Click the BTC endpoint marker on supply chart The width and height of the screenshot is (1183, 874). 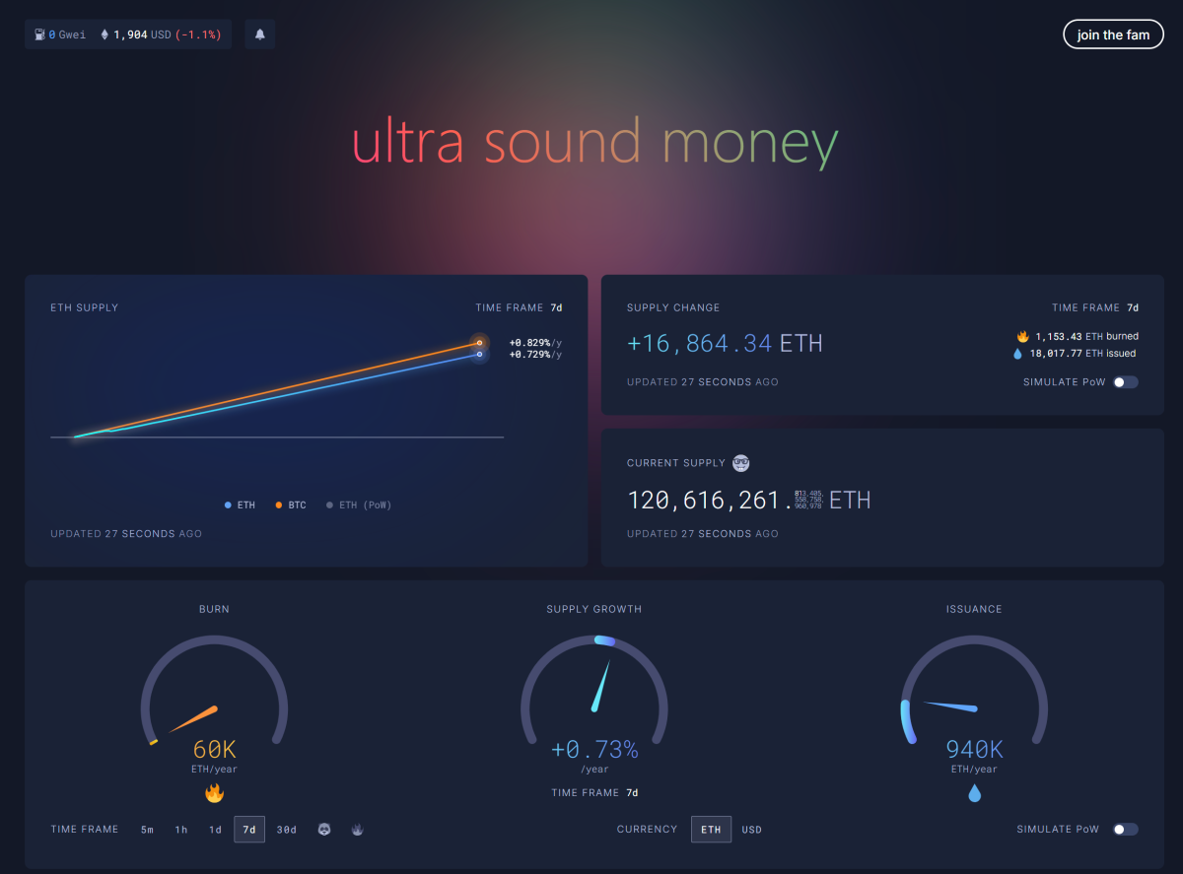479,343
